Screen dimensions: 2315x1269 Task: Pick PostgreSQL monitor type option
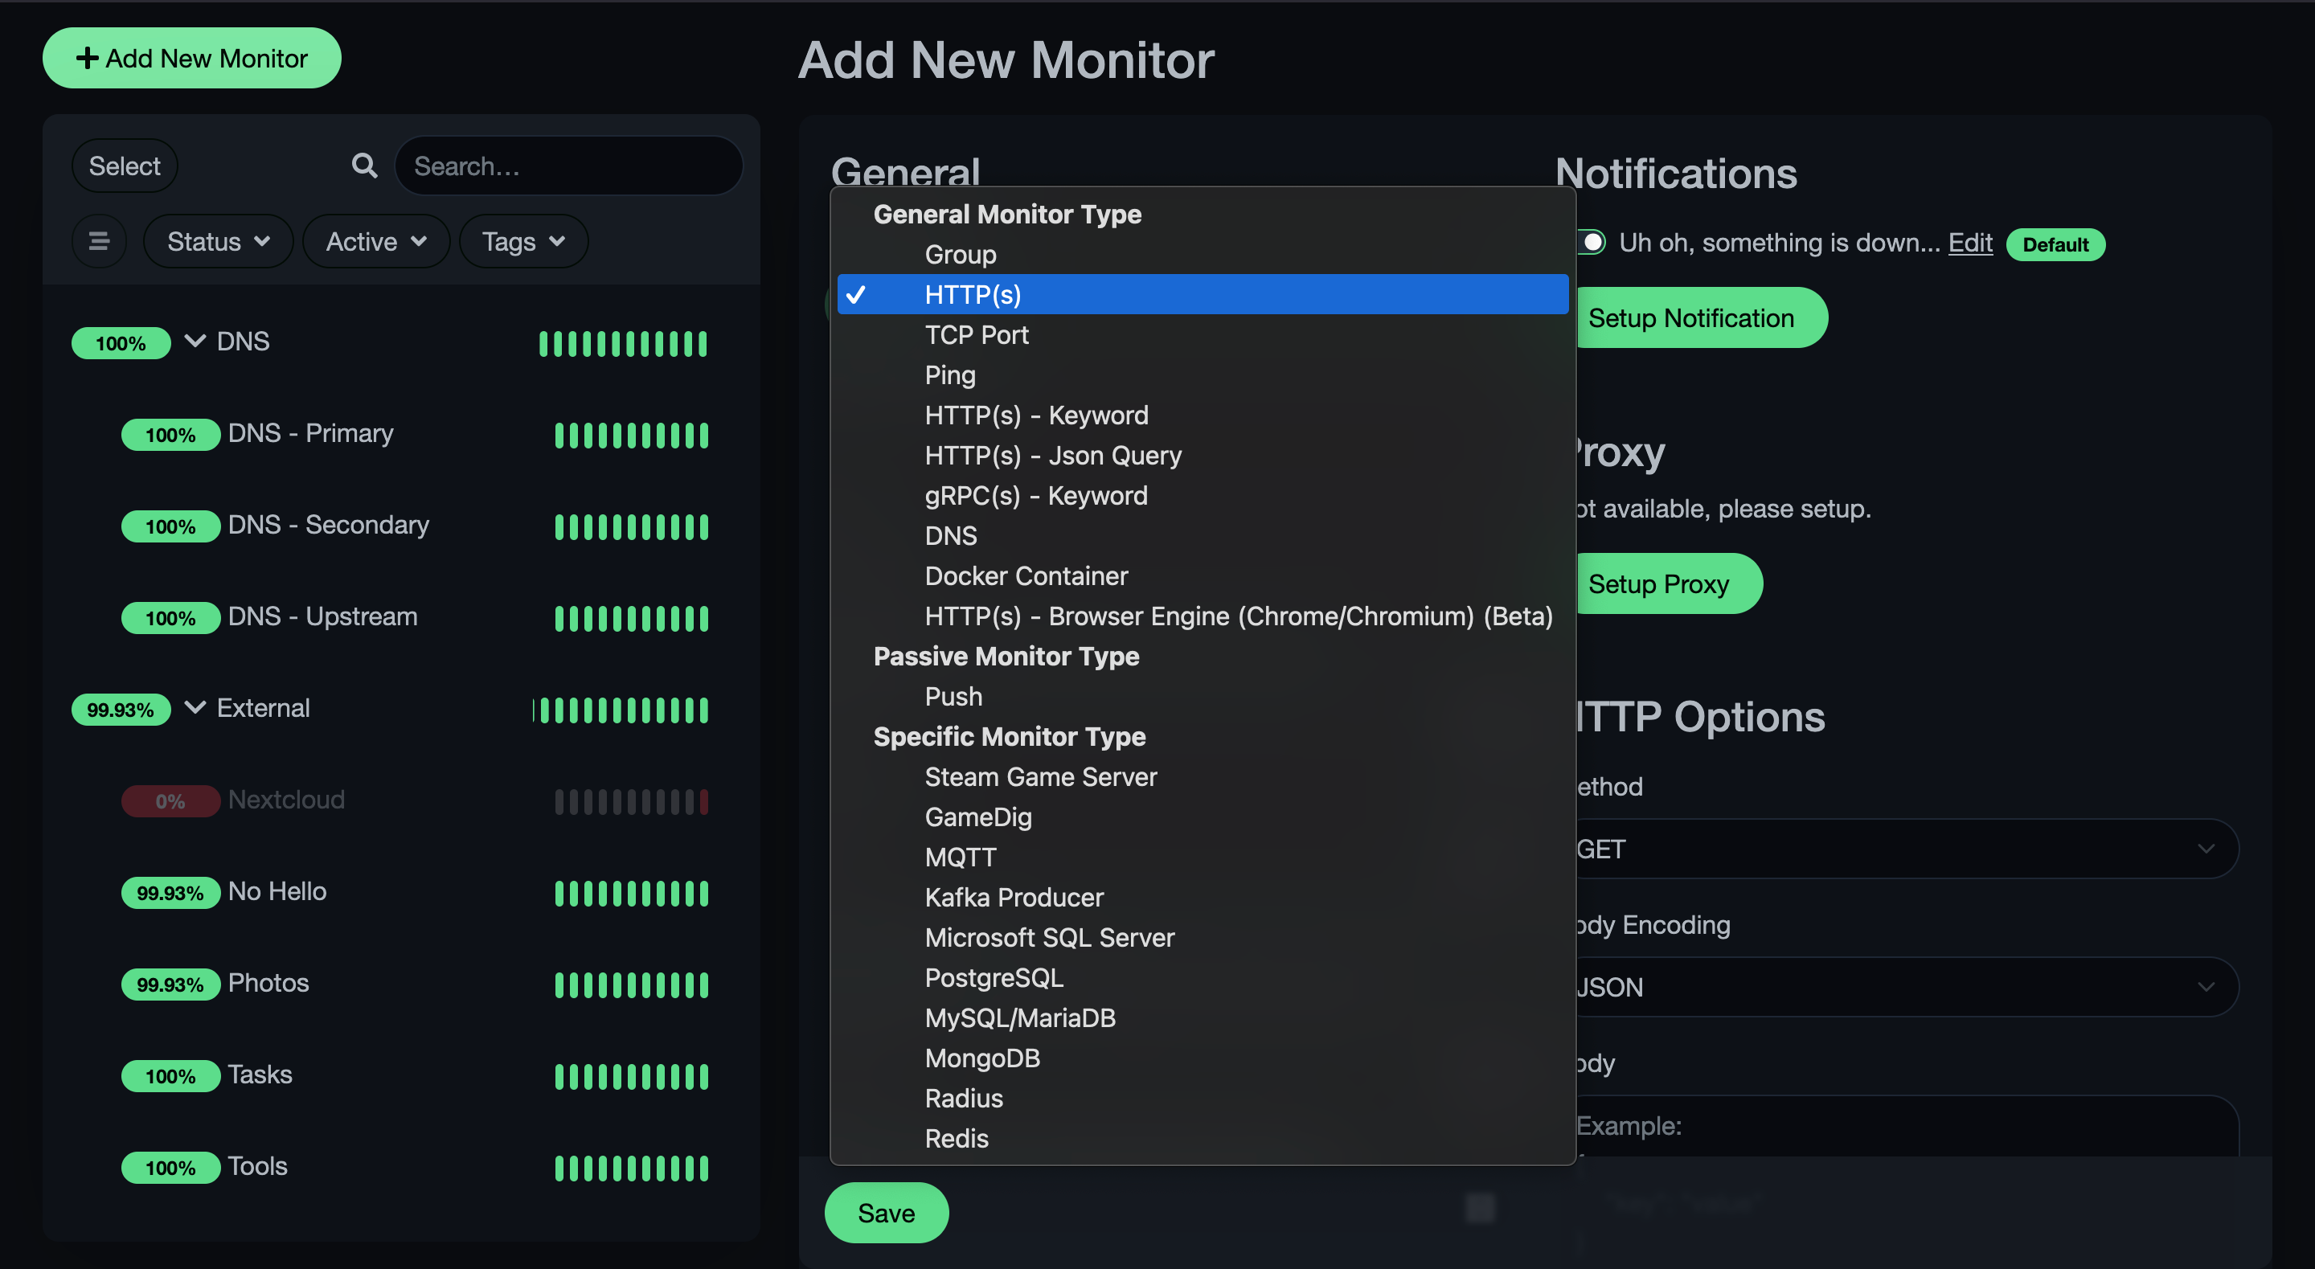point(993,977)
